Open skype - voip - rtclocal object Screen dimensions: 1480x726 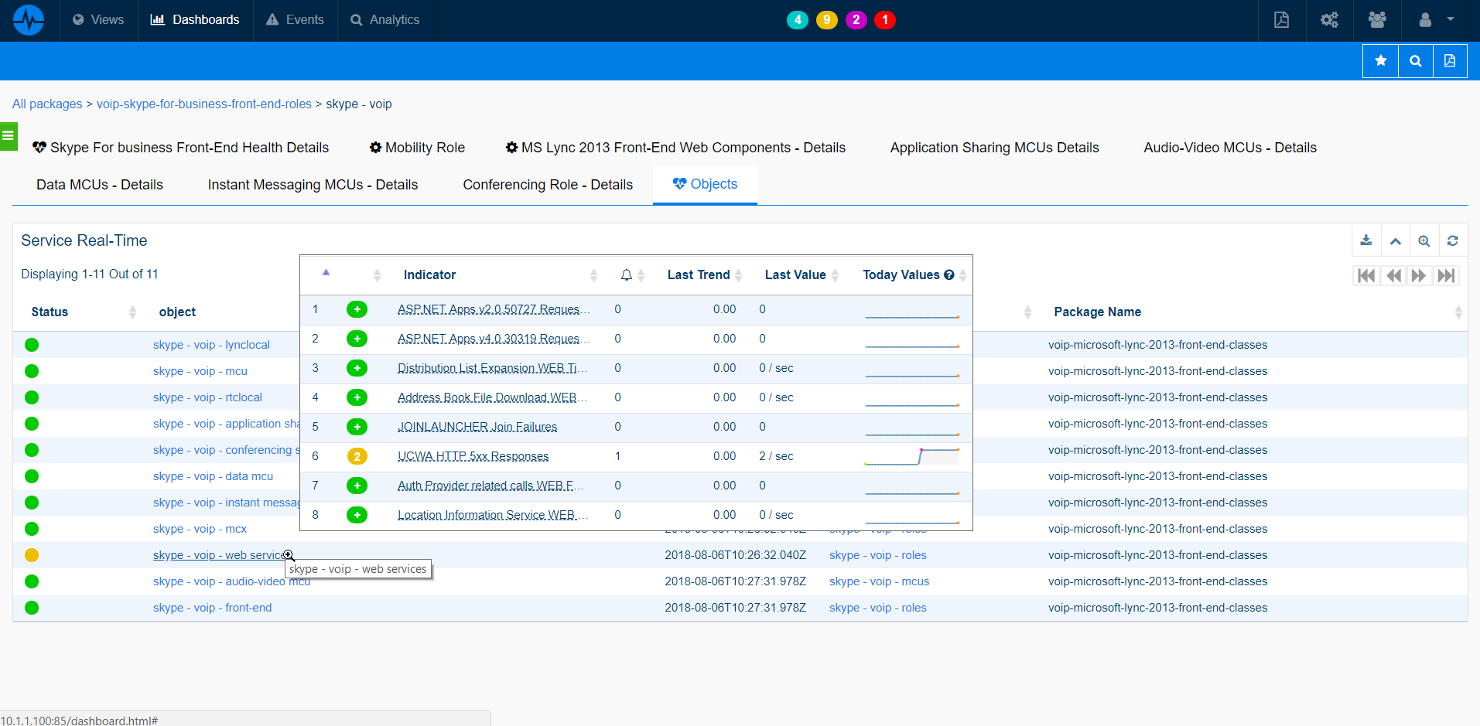pos(207,397)
